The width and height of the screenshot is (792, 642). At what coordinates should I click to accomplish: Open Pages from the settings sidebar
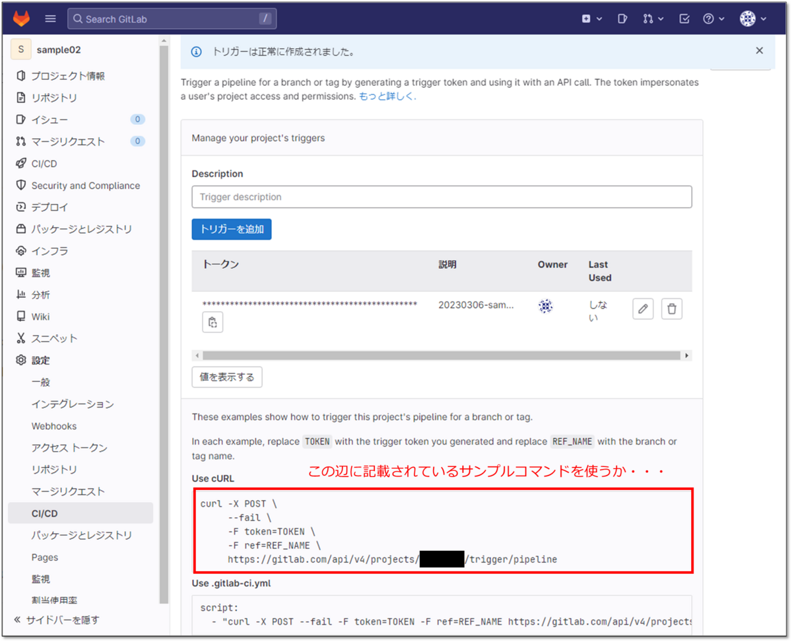[44, 557]
